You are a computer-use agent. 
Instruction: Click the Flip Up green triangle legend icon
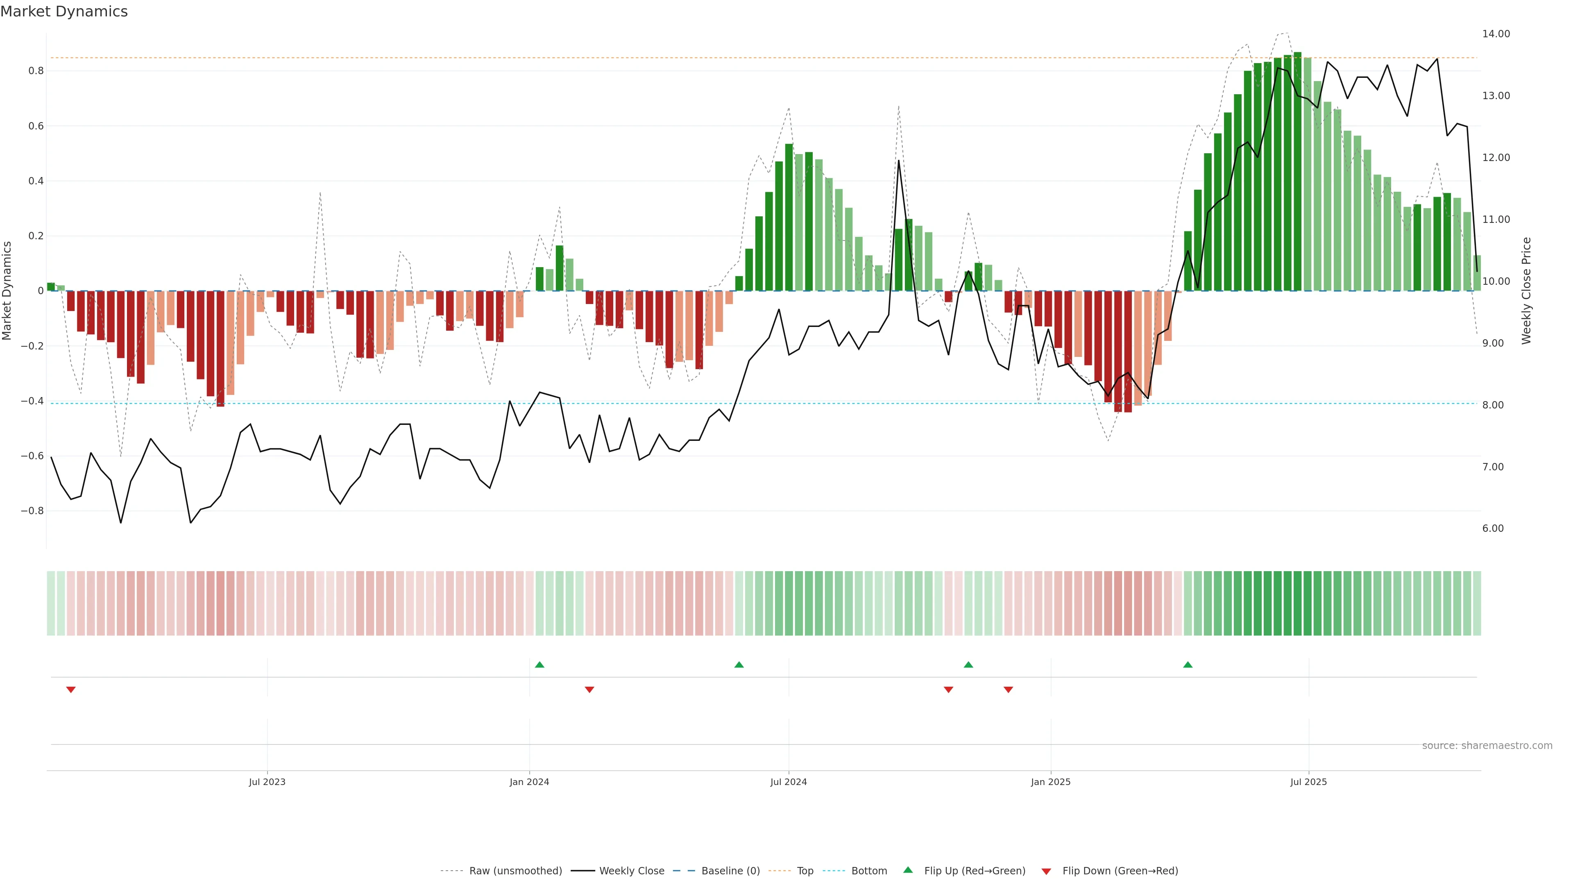[908, 870]
